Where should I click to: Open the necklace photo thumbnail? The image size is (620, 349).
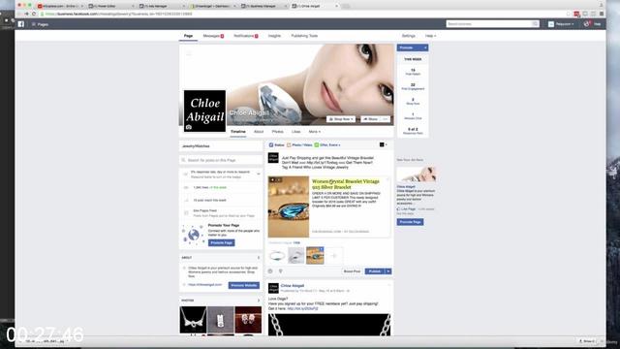(193, 320)
